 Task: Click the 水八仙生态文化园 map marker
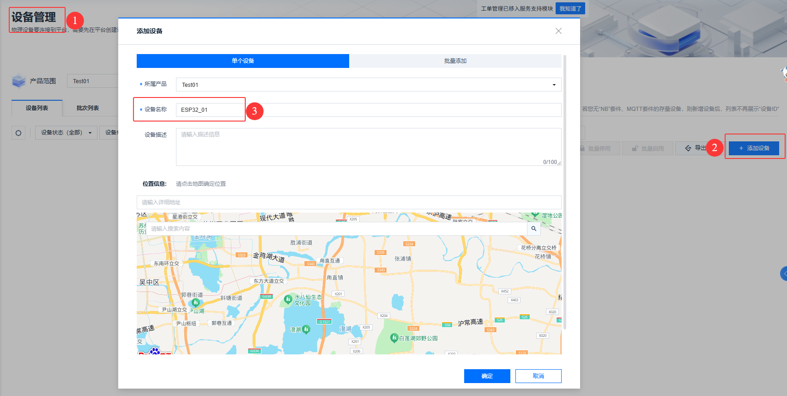pos(288,300)
